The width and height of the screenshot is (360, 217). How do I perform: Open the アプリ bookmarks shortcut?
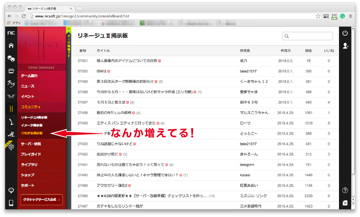click(x=14, y=23)
